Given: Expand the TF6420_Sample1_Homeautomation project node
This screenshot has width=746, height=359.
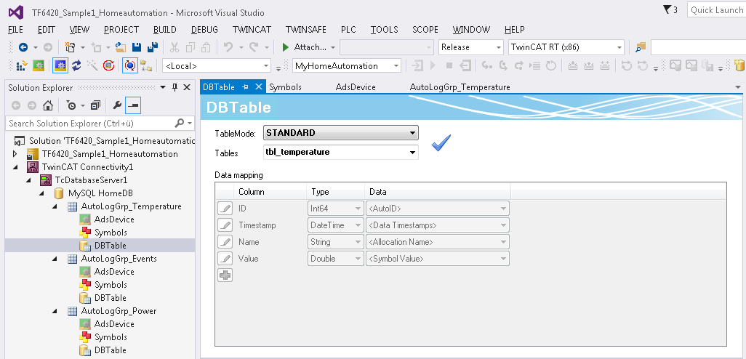Looking at the screenshot, I should pos(15,154).
